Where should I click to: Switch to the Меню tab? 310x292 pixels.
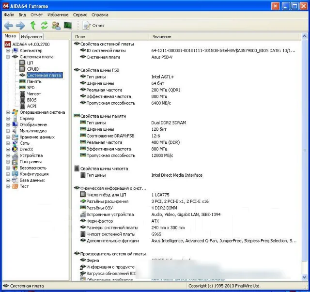(x=11, y=36)
